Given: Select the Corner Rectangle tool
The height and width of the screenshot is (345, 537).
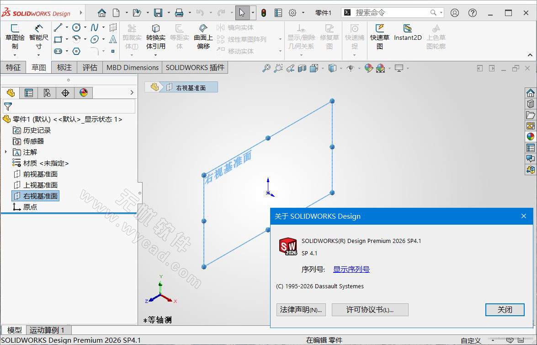Looking at the screenshot, I should (x=58, y=39).
